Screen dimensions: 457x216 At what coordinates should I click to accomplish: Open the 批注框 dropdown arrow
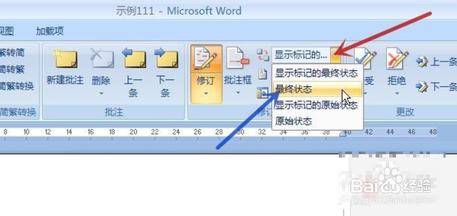click(238, 93)
